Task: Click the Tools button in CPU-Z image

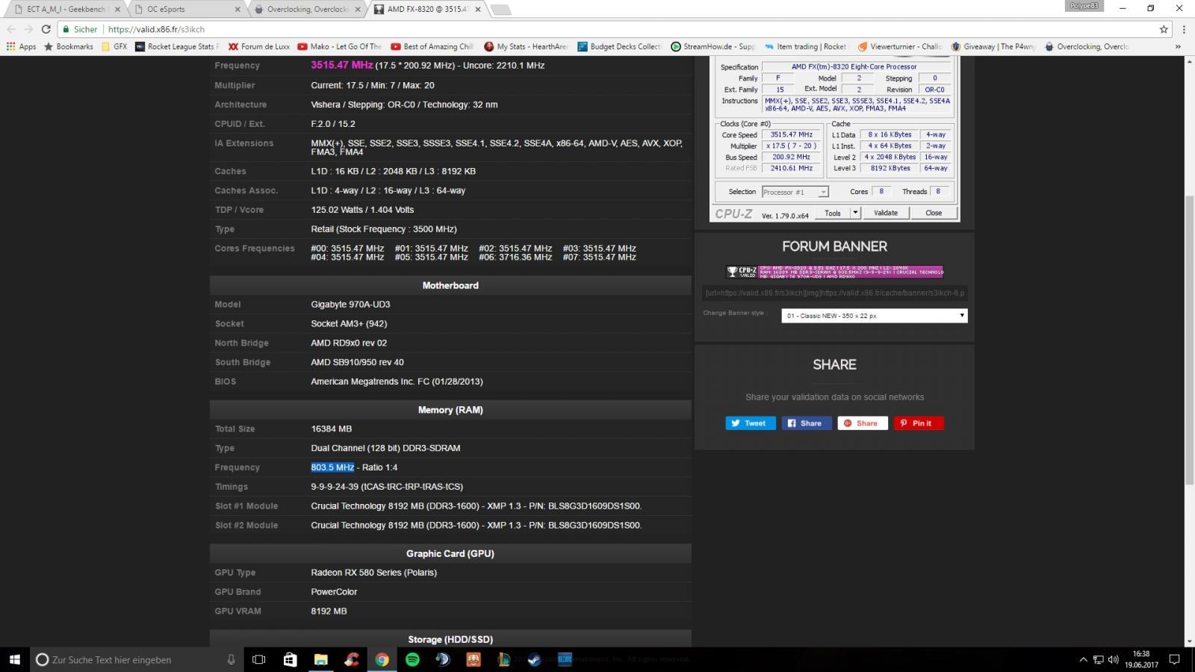Action: pos(832,213)
